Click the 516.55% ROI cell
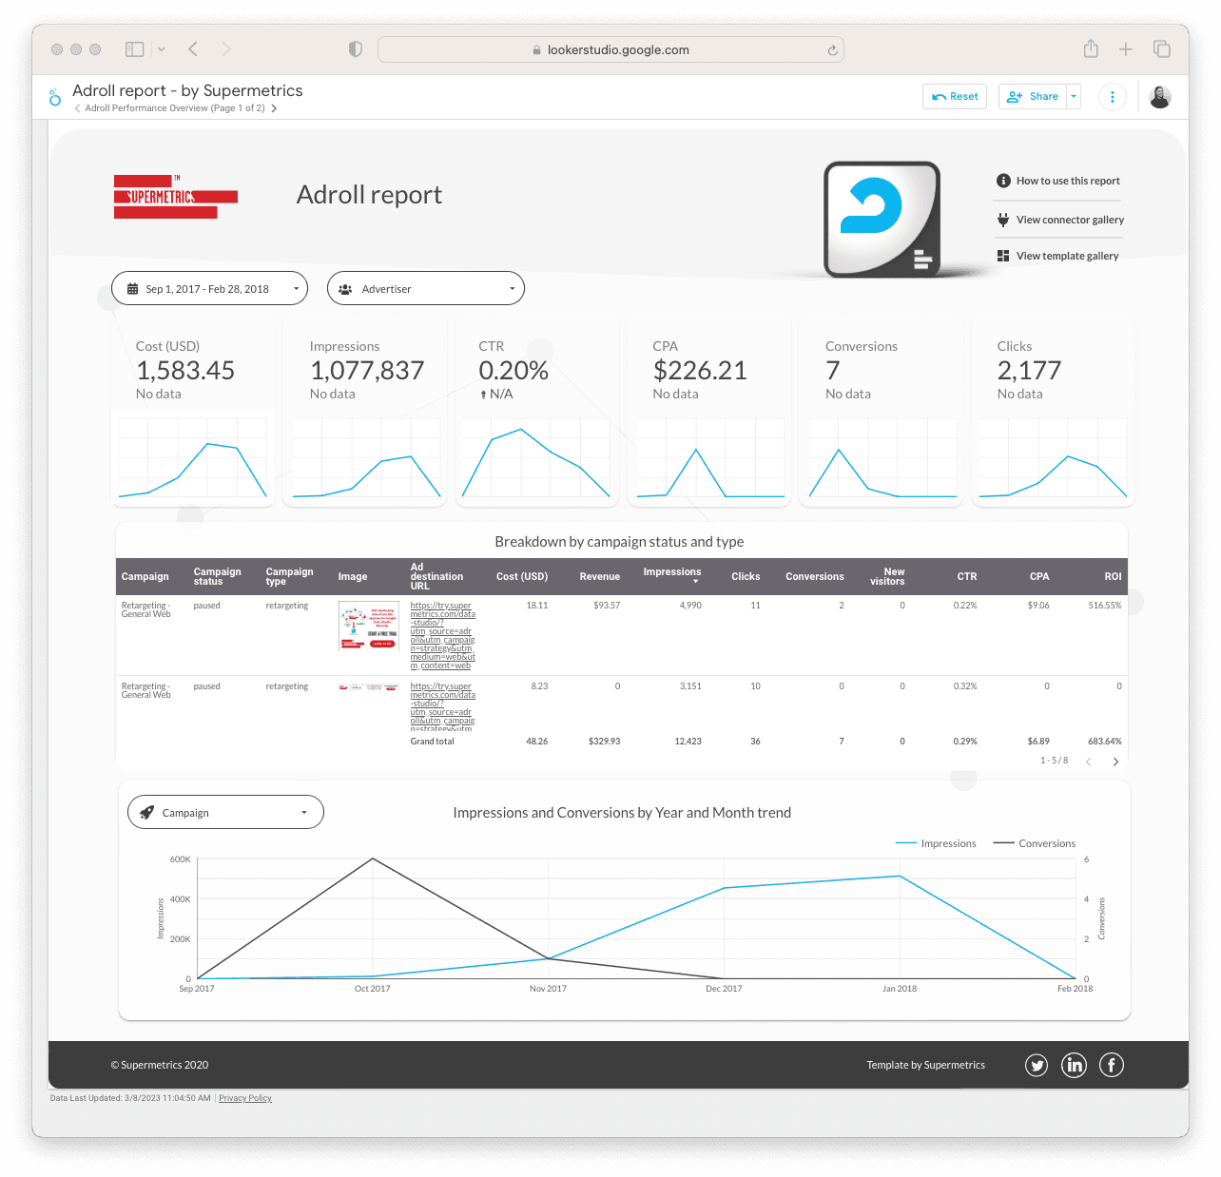This screenshot has height=1177, width=1221. pyautogui.click(x=1105, y=606)
